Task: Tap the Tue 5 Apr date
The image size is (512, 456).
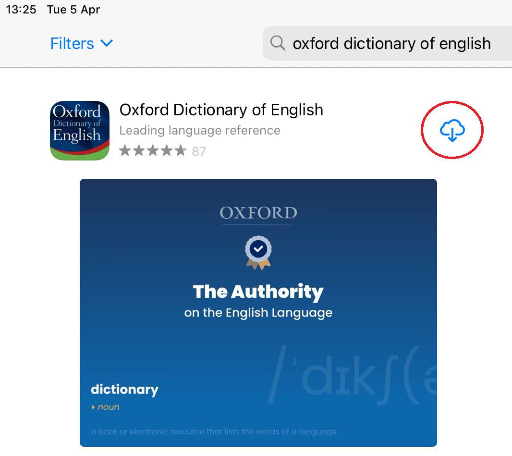Action: pyautogui.click(x=73, y=10)
